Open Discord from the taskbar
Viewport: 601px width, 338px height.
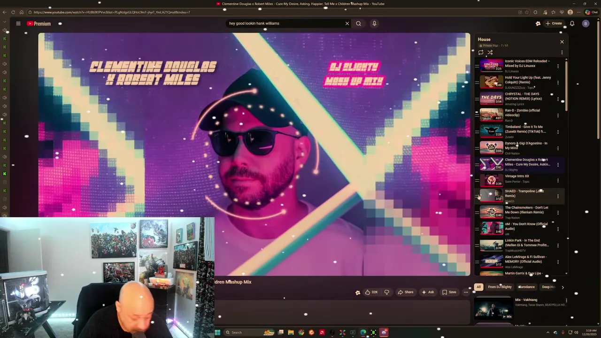coord(384,332)
